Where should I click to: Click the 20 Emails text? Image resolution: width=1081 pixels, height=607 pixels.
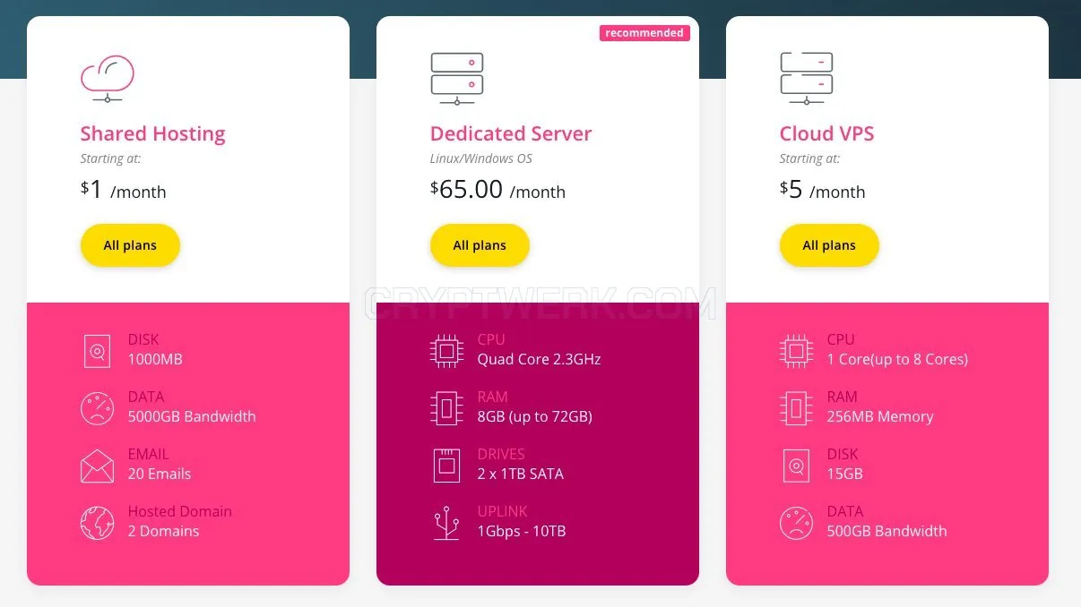[160, 474]
